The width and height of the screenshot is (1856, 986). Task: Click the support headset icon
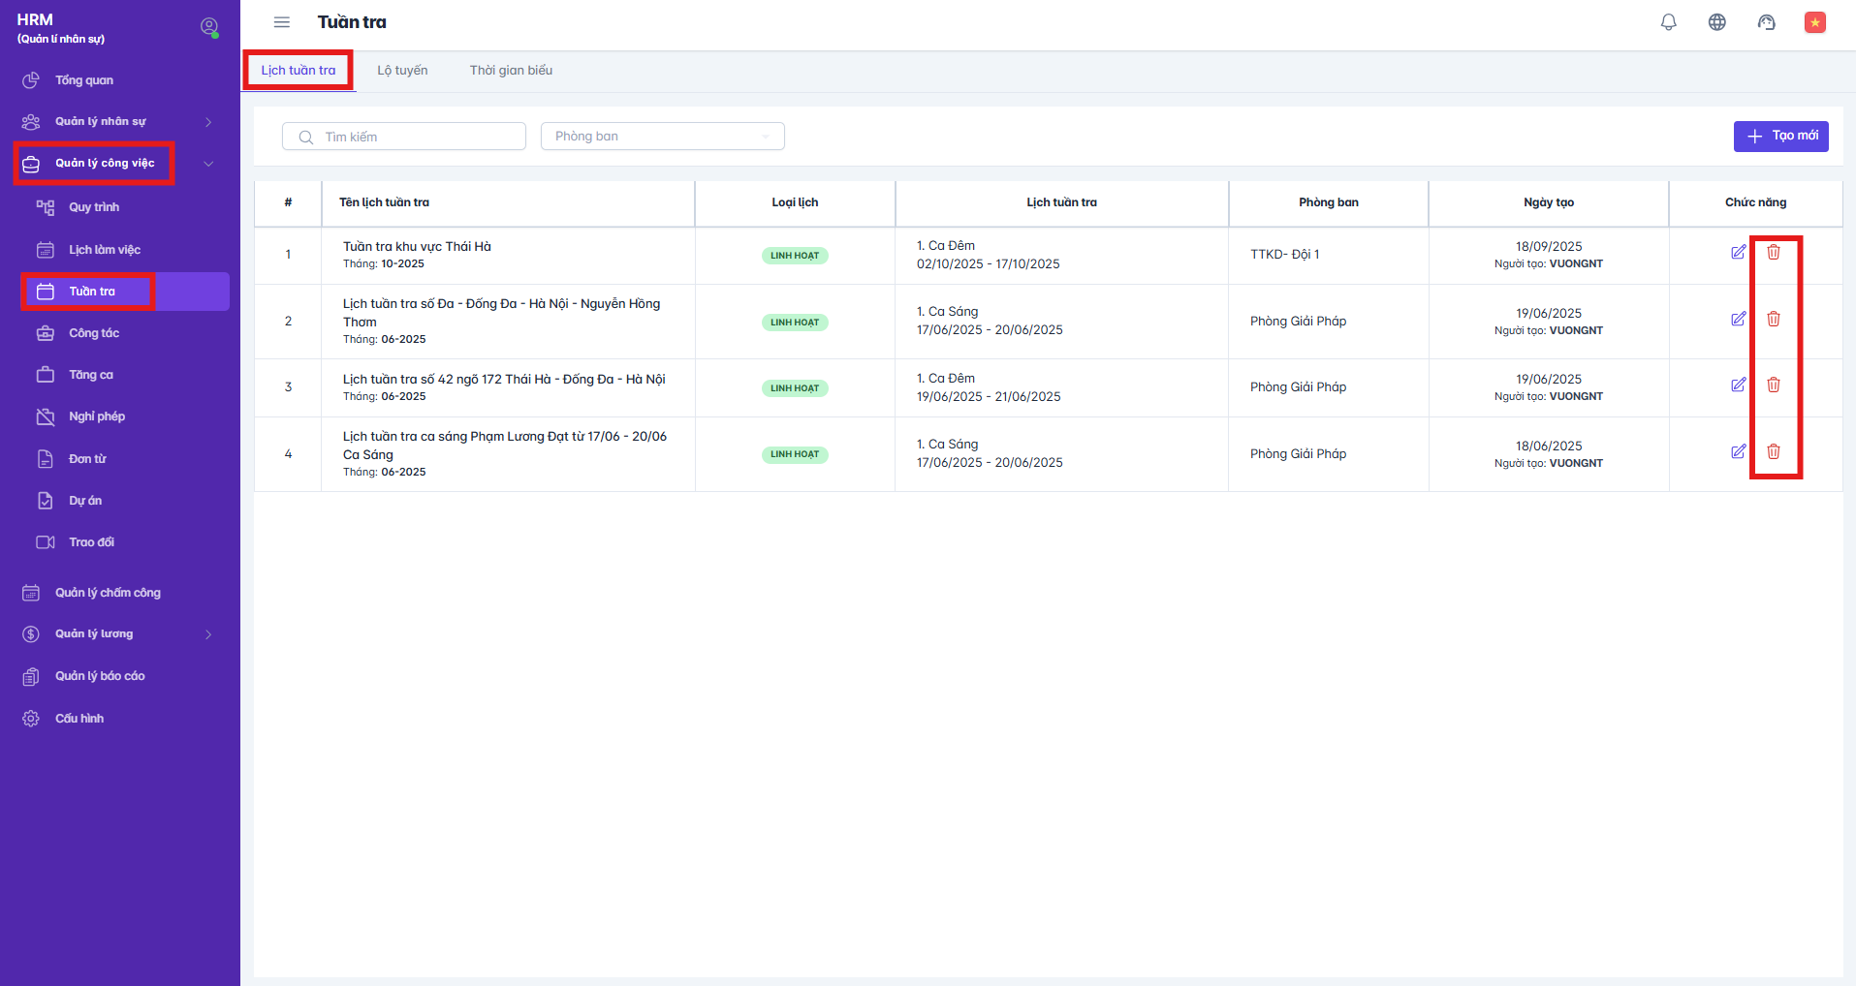(x=1766, y=22)
